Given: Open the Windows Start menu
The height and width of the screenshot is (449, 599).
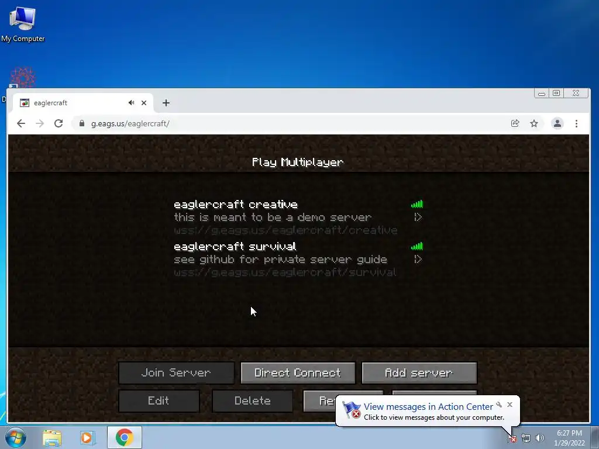Looking at the screenshot, I should point(16,437).
